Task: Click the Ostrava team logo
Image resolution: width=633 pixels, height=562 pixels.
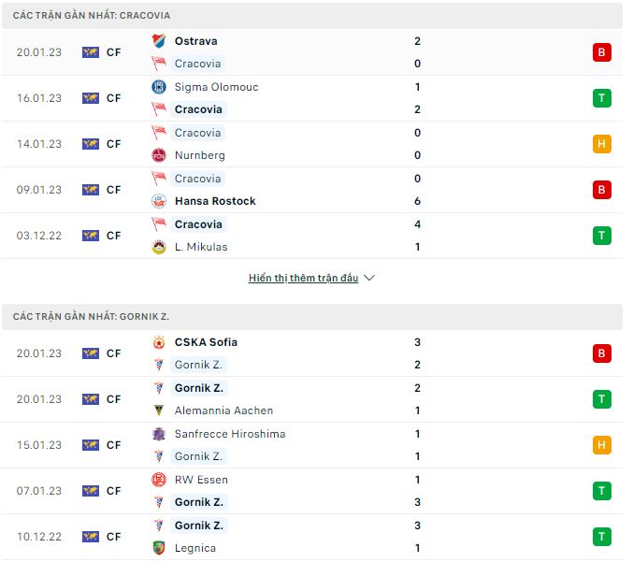Action: click(159, 41)
